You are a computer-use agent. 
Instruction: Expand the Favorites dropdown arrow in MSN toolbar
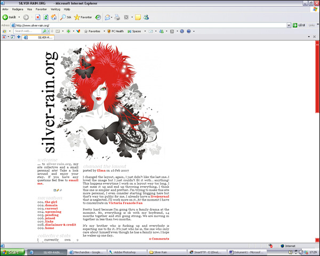click(104, 31)
